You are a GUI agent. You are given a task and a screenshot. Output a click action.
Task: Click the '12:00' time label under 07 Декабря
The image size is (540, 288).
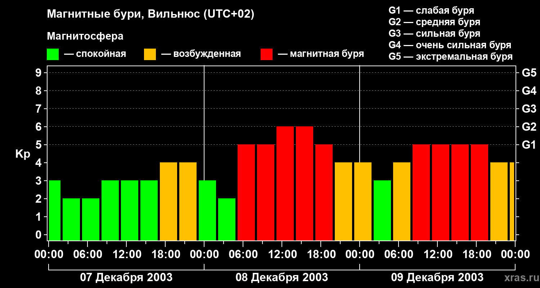(x=126, y=254)
